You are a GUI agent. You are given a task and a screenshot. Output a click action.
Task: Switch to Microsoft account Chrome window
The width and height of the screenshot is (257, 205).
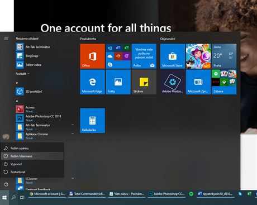pos(47,194)
